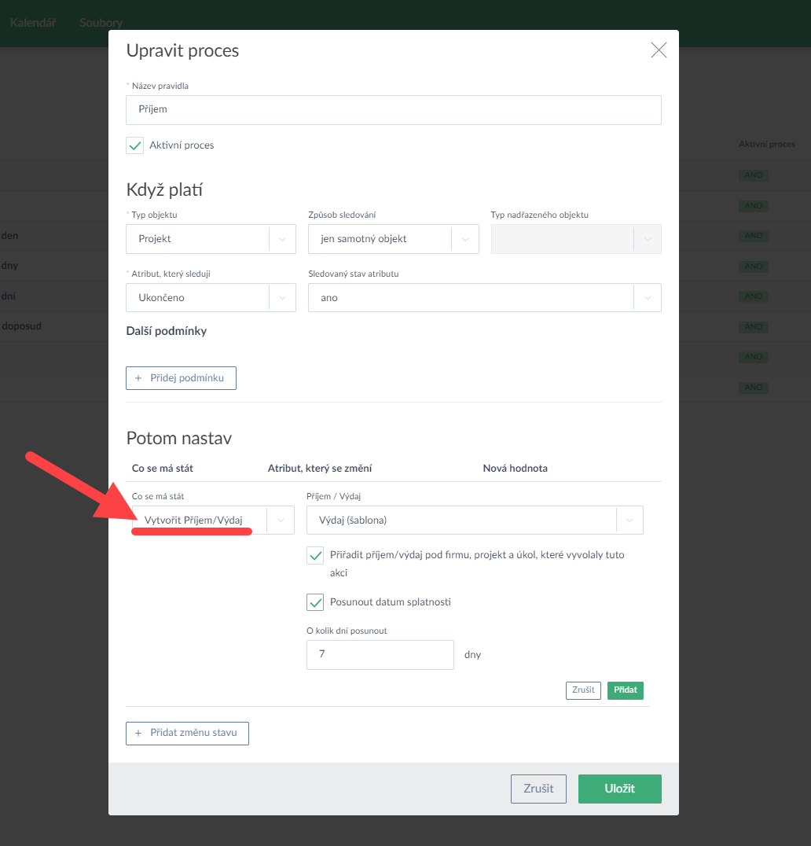Viewport: 811px width, 846px height.
Task: Open the Kalendář menu item
Action: [33, 23]
